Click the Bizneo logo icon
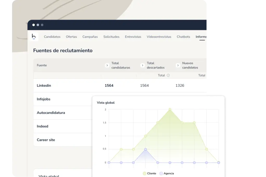 pyautogui.click(x=34, y=37)
